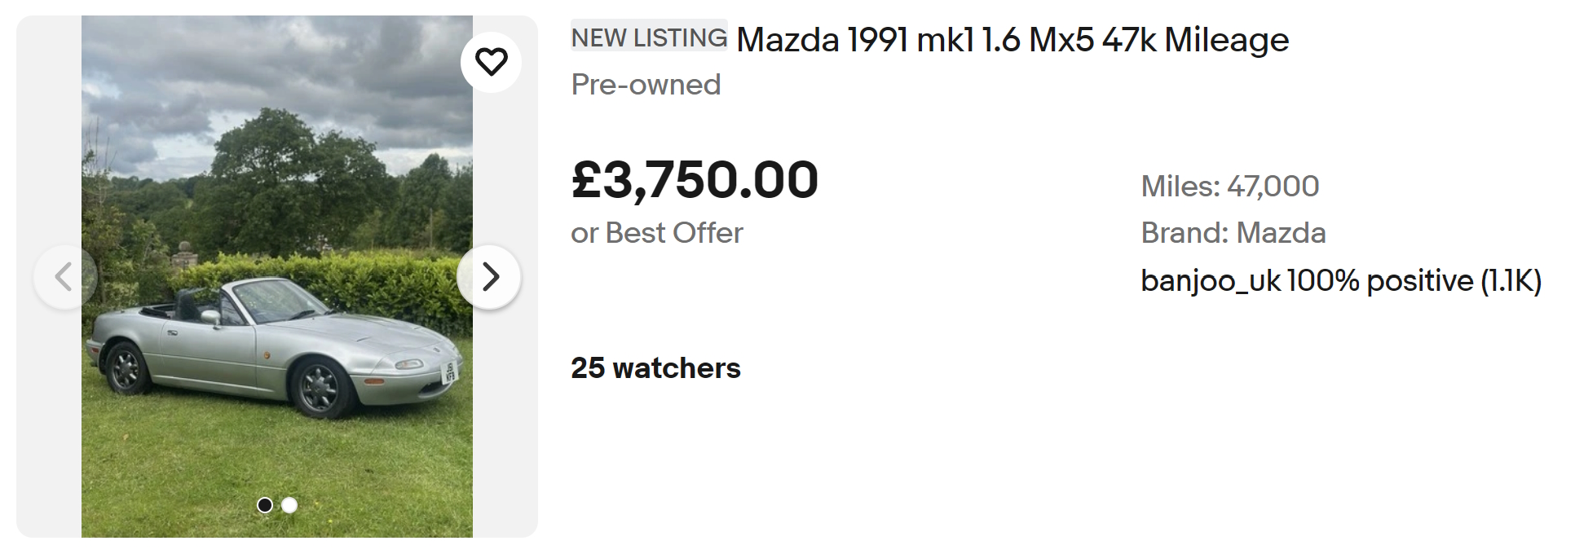
Task: Visit seller banjoo_uk's profile
Action: (x=1211, y=281)
